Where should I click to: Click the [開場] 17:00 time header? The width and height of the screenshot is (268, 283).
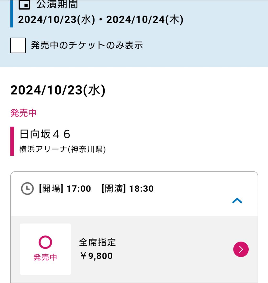pos(65,188)
